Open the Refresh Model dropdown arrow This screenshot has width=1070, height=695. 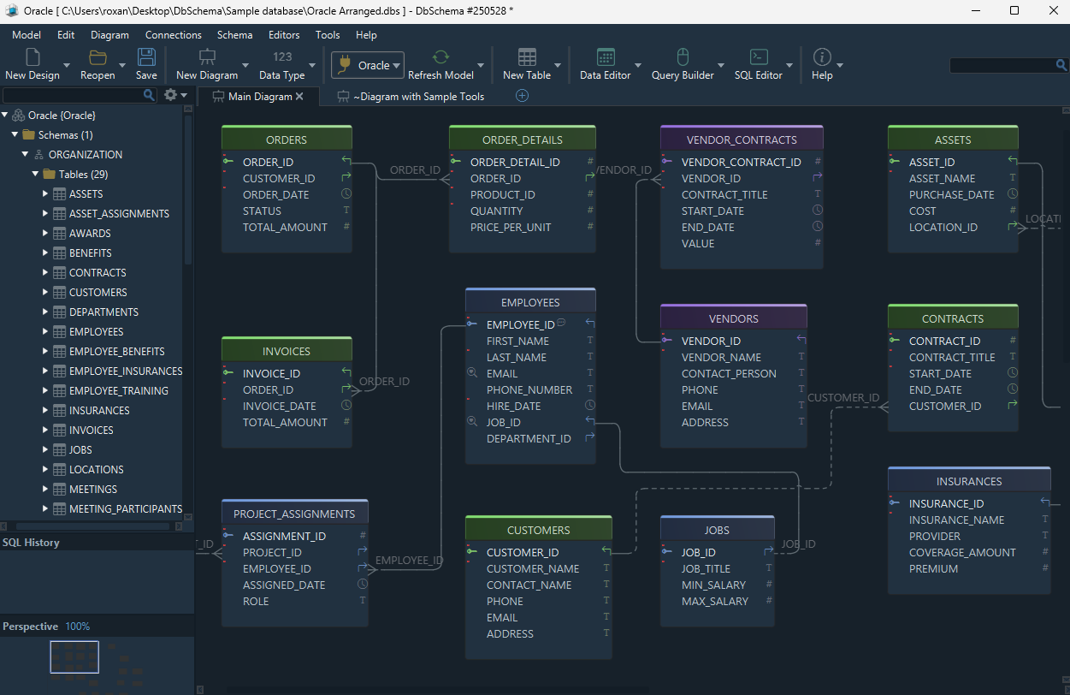480,65
